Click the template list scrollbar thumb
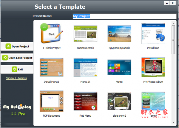The height and width of the screenshot is (128, 179). pos(173,40)
